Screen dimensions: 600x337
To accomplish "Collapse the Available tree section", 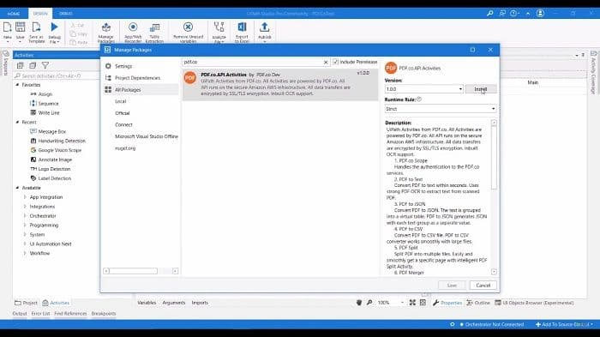I will tap(17, 188).
